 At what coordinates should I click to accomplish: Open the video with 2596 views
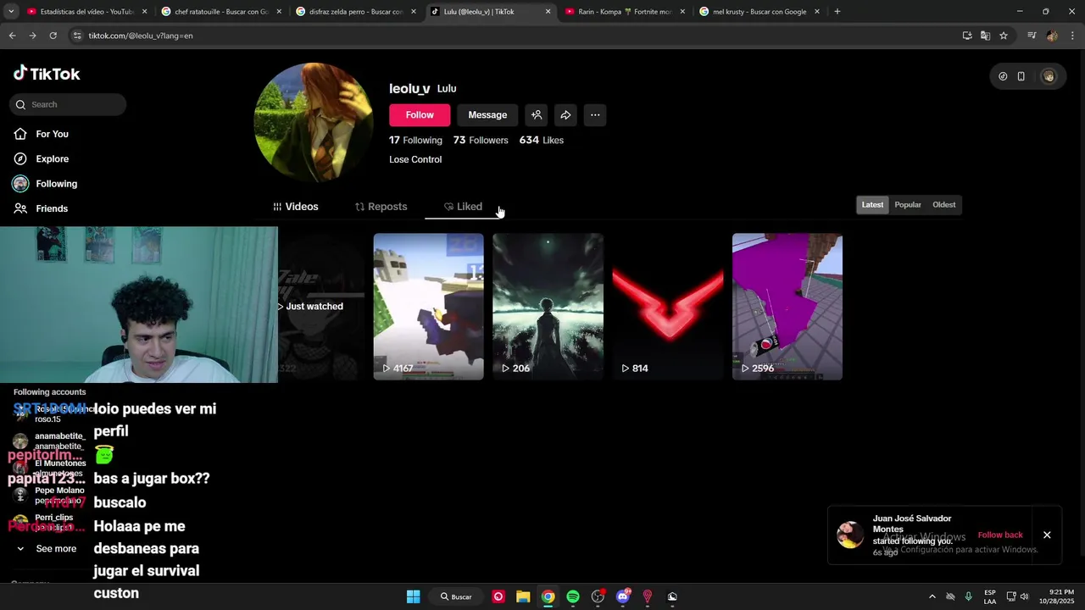(x=787, y=307)
